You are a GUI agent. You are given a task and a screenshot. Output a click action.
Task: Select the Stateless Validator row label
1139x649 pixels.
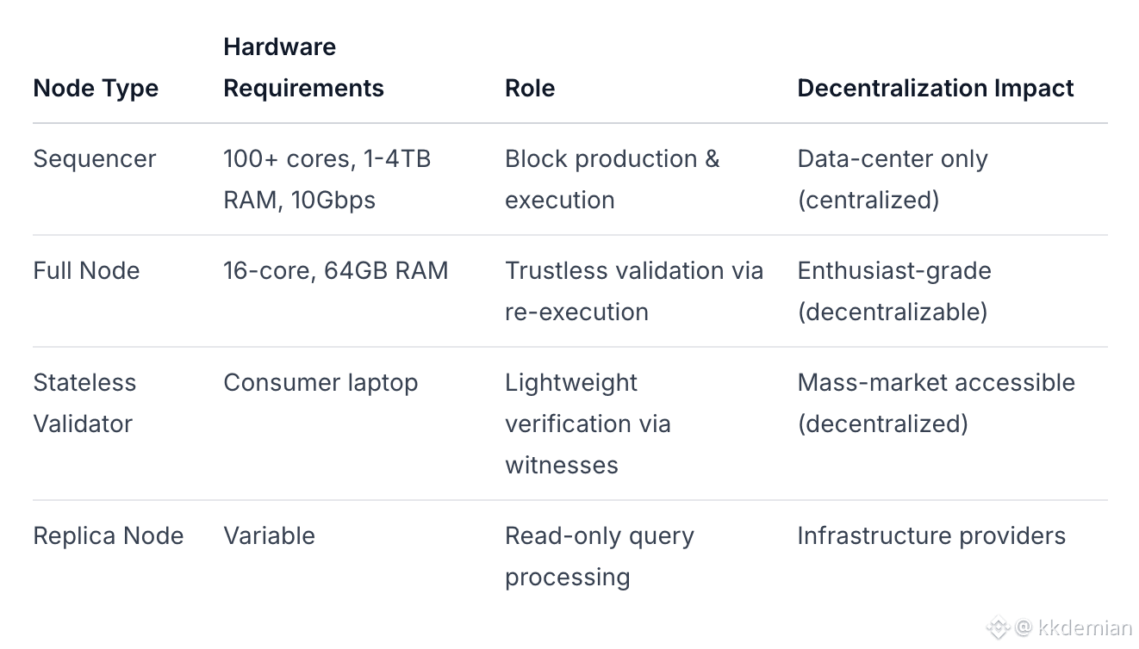pyautogui.click(x=84, y=403)
